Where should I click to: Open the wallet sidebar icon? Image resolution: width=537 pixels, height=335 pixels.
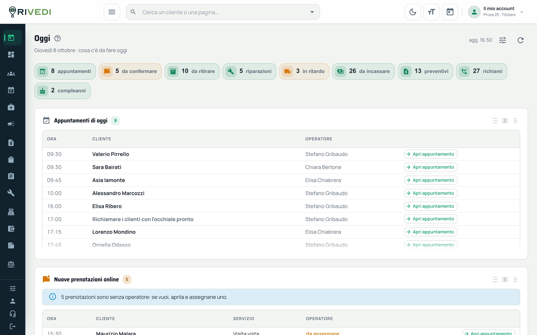coord(11,229)
